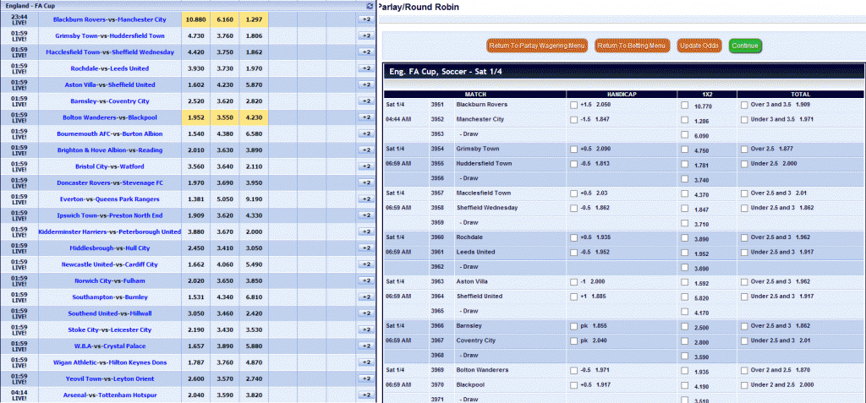The width and height of the screenshot is (866, 403).
Task: Check Coventry City pk 2.040 handicap box
Action: pyautogui.click(x=574, y=340)
